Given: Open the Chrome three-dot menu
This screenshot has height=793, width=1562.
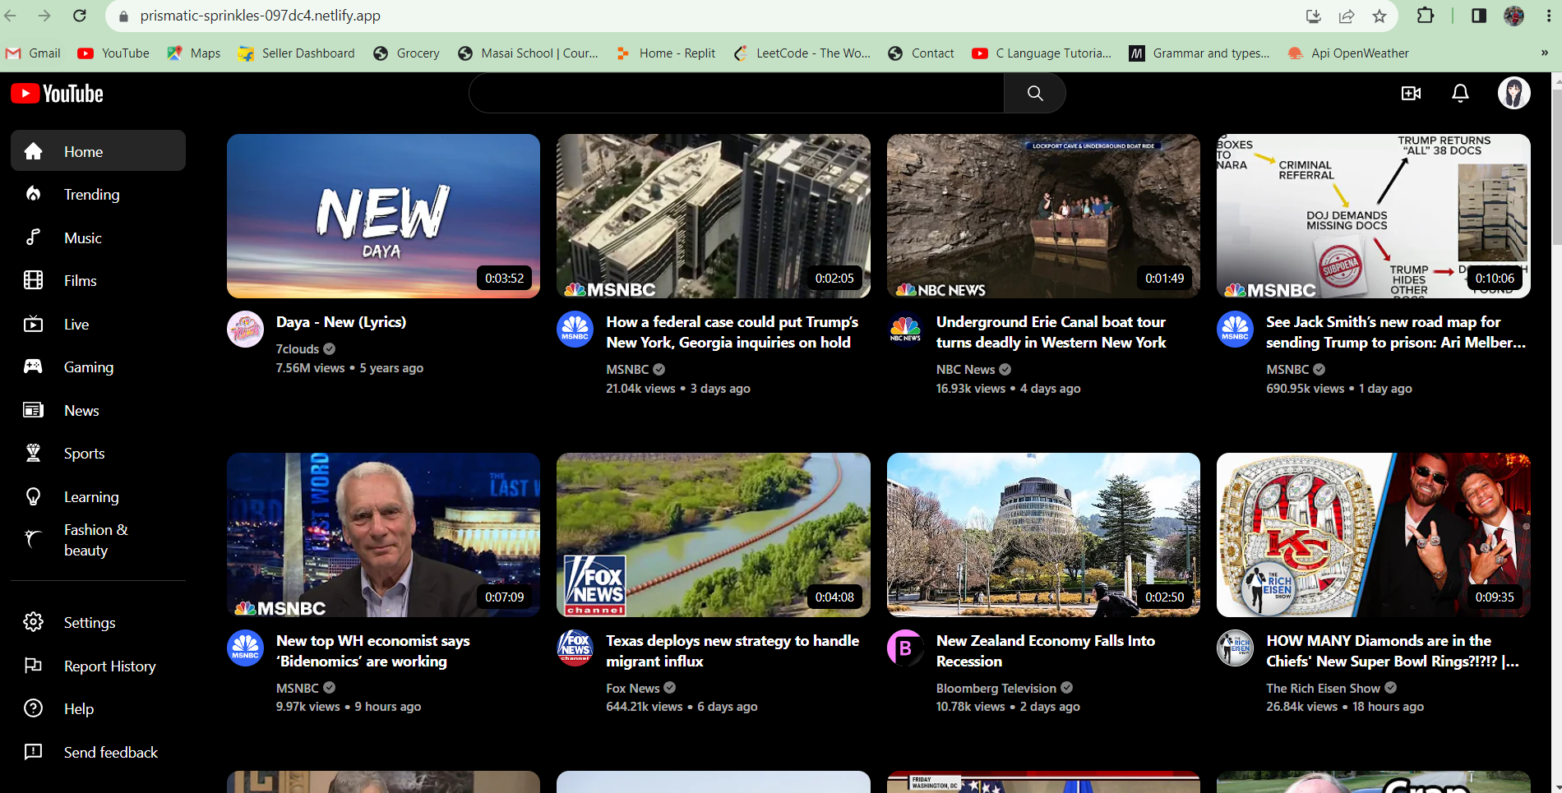Looking at the screenshot, I should coord(1548,16).
